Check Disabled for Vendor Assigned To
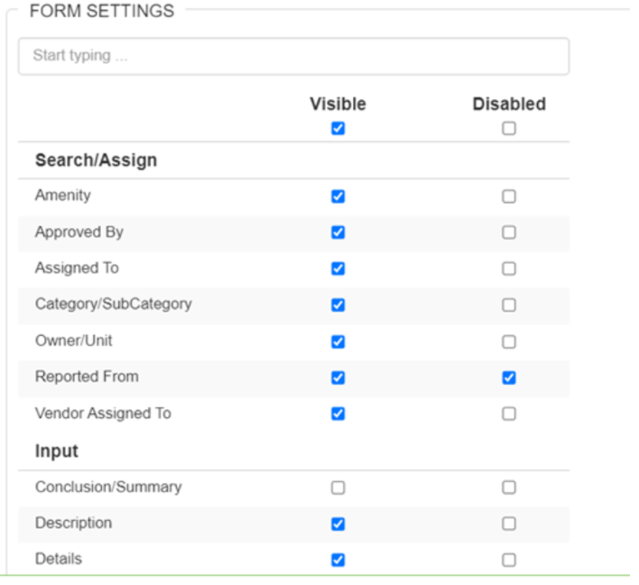This screenshot has height=585, width=639. (x=509, y=413)
